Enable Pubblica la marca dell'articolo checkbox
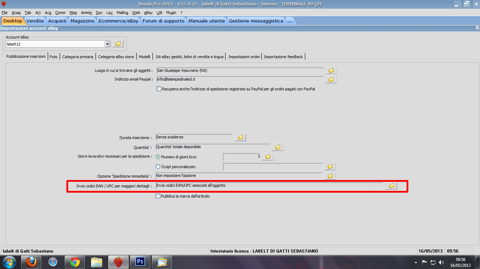The height and width of the screenshot is (269, 480). pyautogui.click(x=158, y=196)
